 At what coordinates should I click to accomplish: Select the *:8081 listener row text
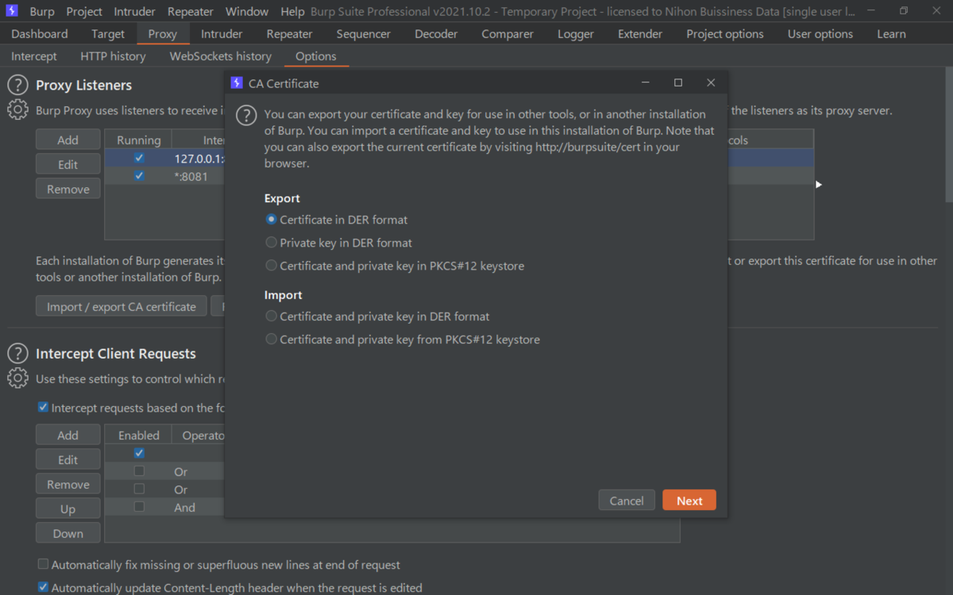point(191,176)
